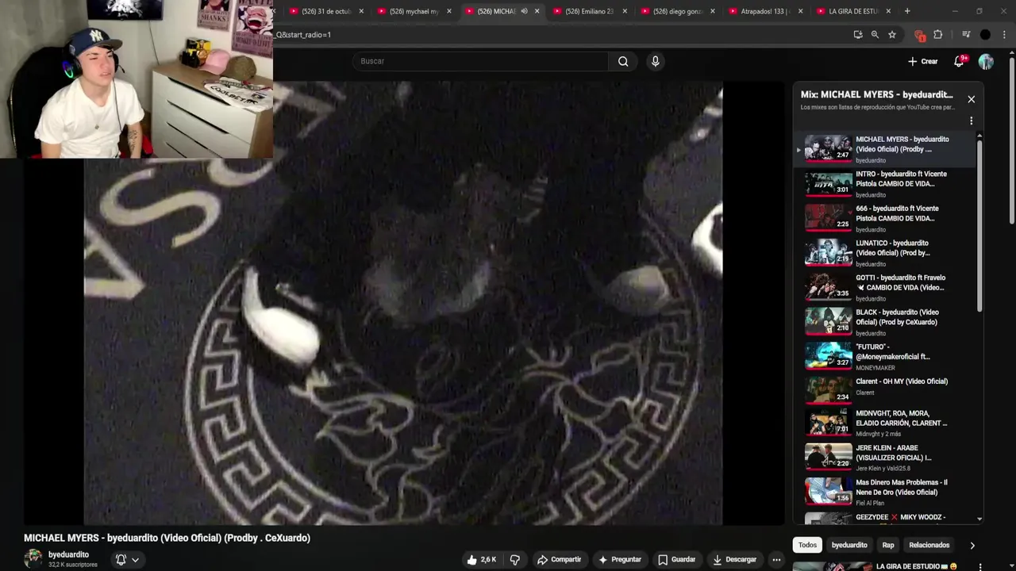Click the install app icon in address bar

(x=858, y=35)
